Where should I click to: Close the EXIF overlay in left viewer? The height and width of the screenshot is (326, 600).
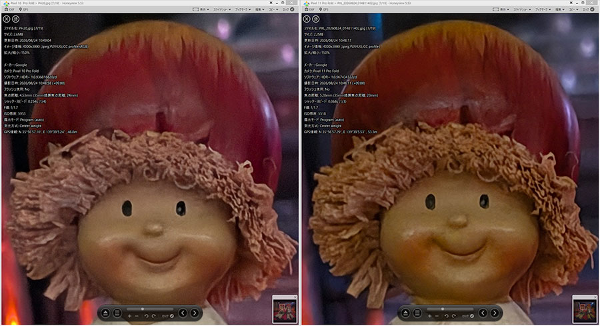point(7,19)
